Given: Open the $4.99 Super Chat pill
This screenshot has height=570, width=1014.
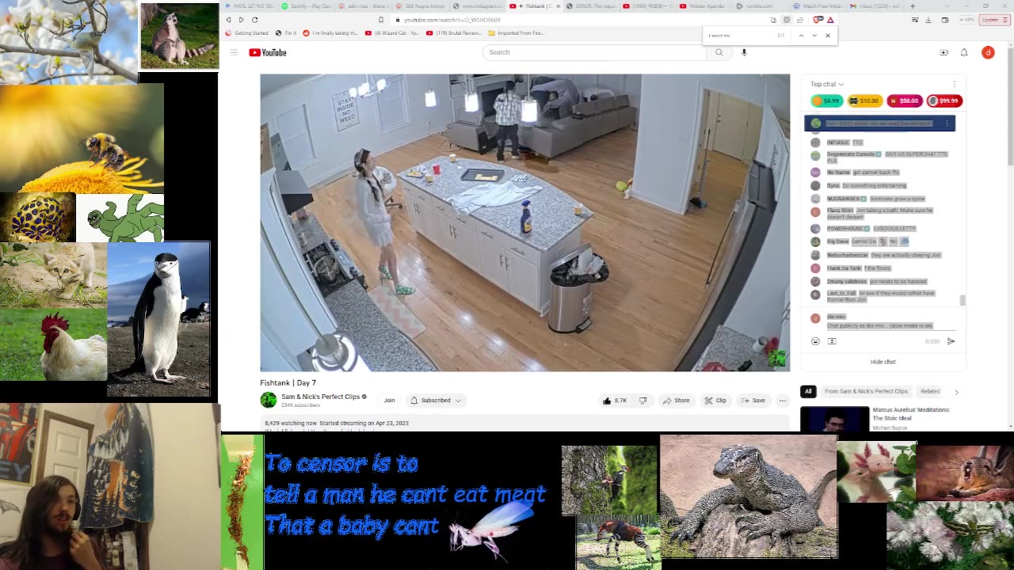Looking at the screenshot, I should point(826,101).
